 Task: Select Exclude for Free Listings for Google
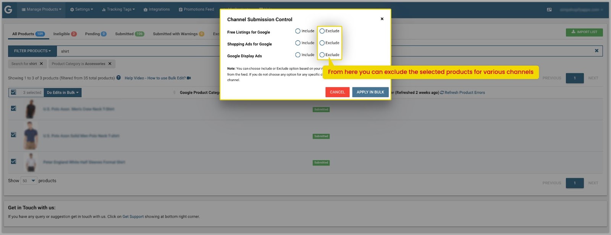tap(322, 31)
